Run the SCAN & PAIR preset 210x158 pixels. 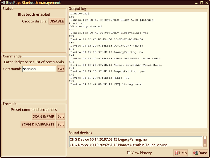pos(43,116)
